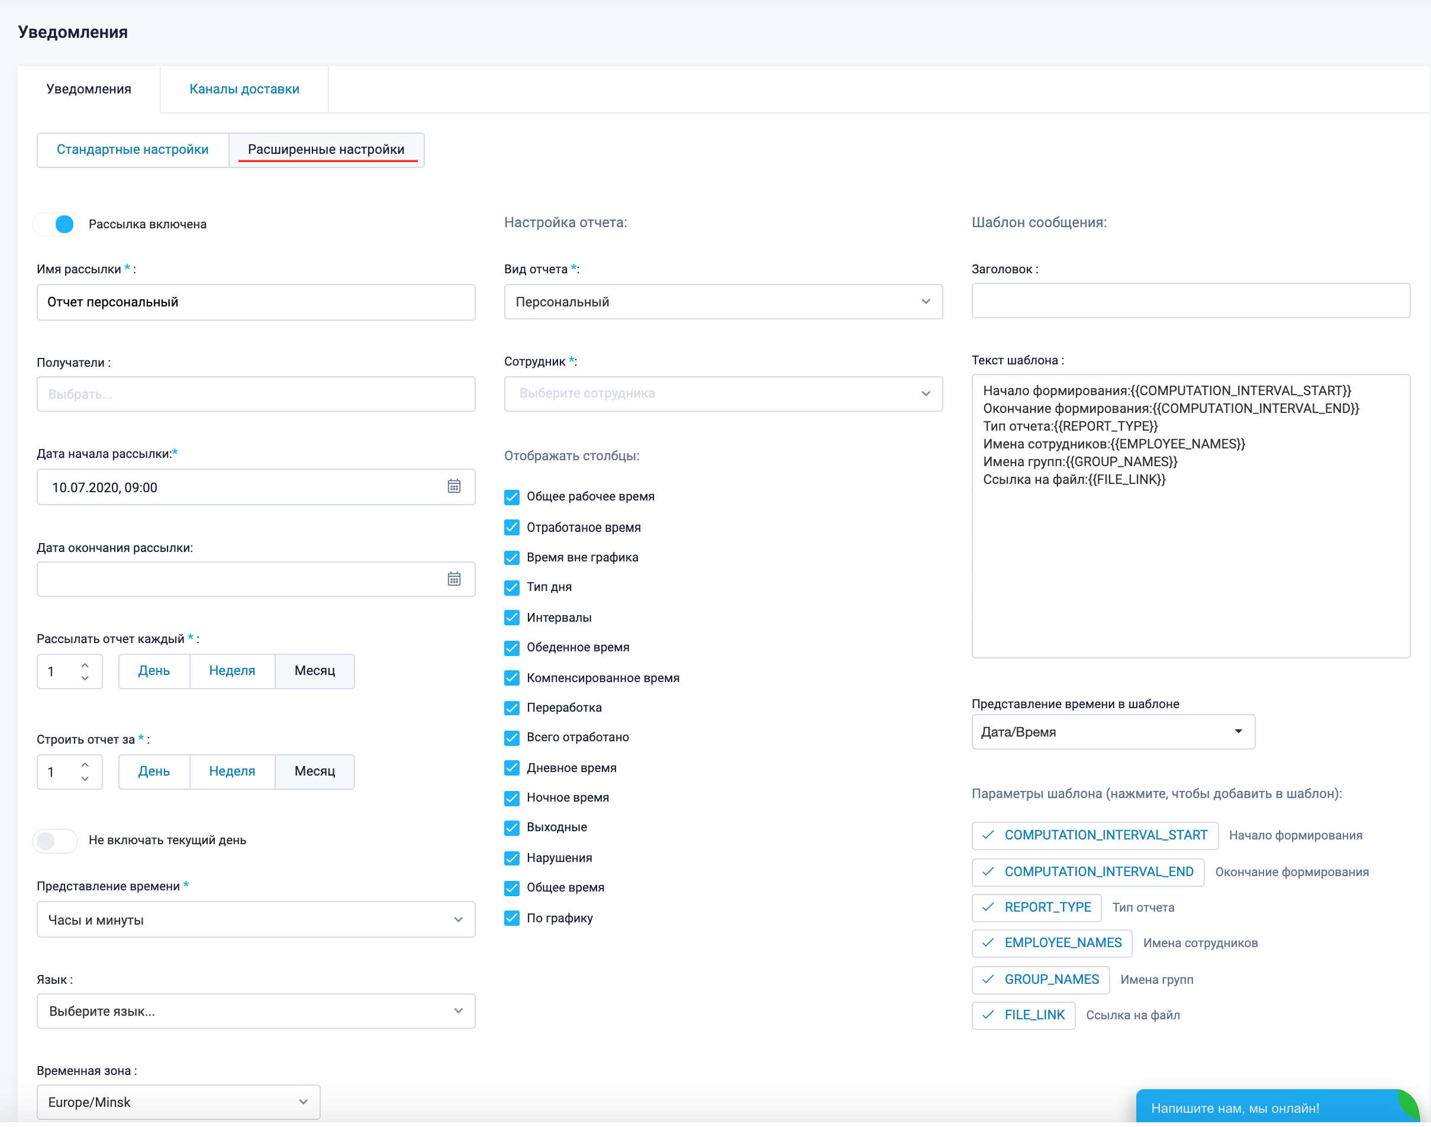The width and height of the screenshot is (1431, 1127).
Task: Open calendar for mailing end date
Action: coord(453,579)
